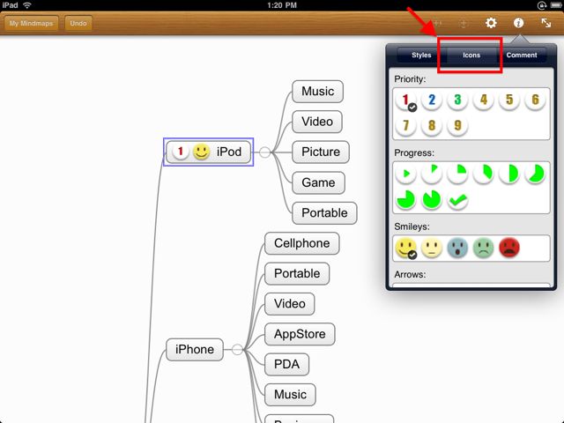This screenshot has height=423, width=564.
Task: Tap the fullscreen arrows icon
Action: point(546,23)
